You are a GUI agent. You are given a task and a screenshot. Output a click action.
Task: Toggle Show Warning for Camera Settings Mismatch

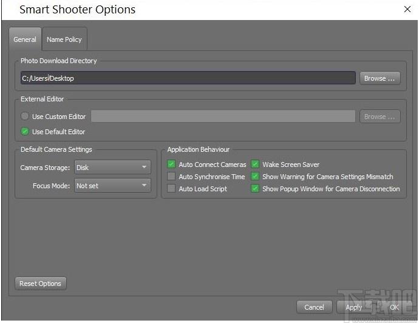pos(255,177)
